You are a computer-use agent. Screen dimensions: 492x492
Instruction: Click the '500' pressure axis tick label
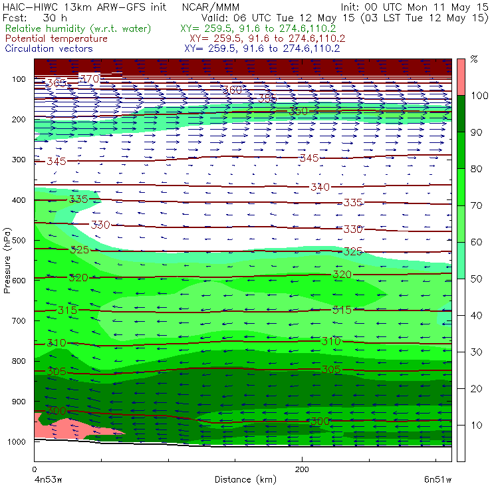click(19, 241)
